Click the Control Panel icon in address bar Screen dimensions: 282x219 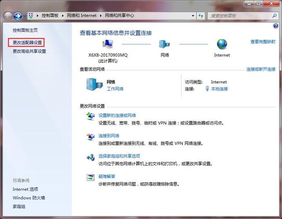[x=31, y=16]
